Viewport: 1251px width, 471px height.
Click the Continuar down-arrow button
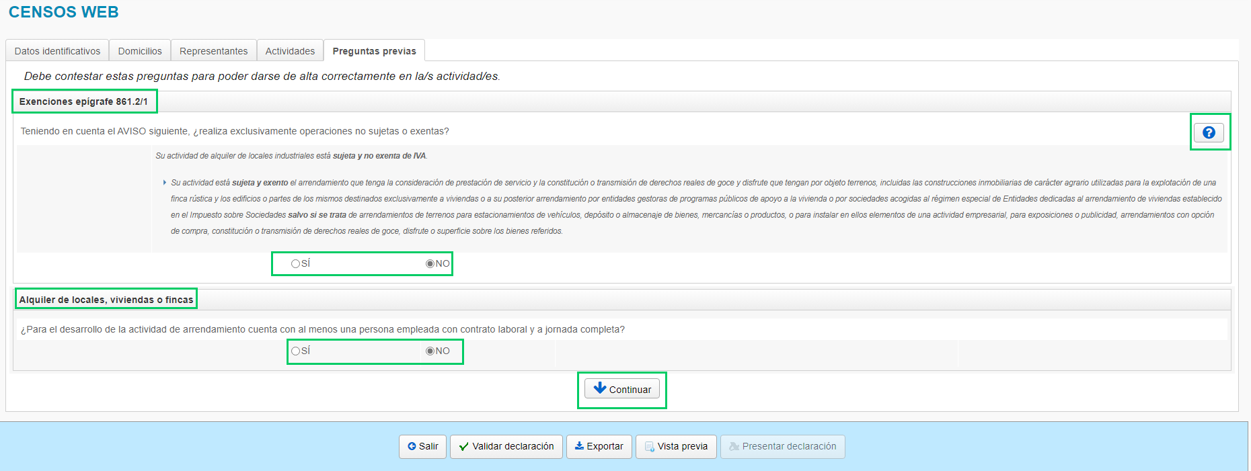(621, 389)
